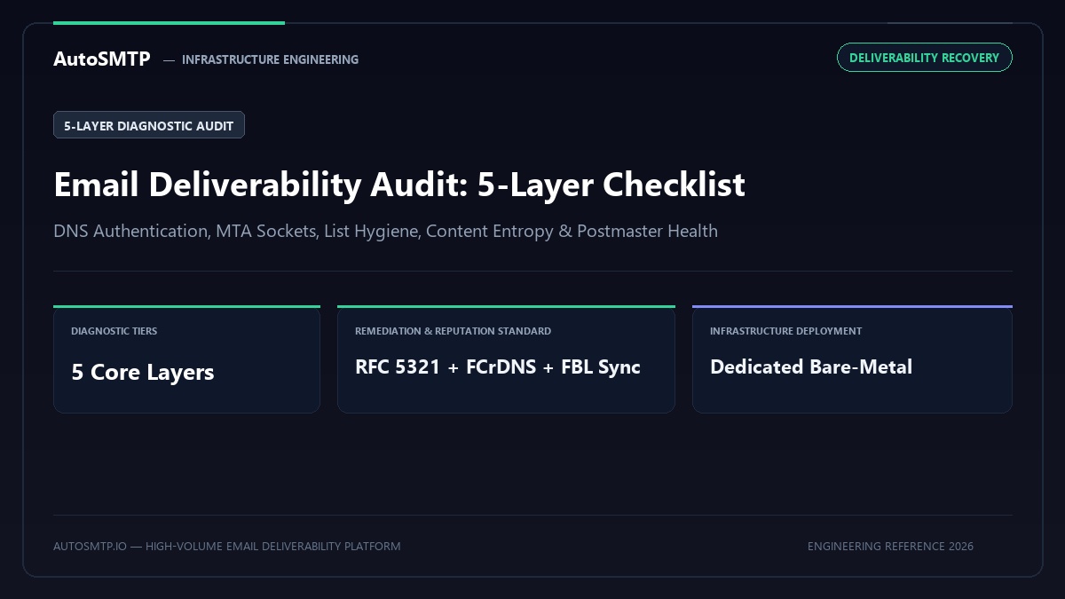Image resolution: width=1065 pixels, height=599 pixels.
Task: Open the Dedicated Bare-Metal card value
Action: [x=811, y=367]
